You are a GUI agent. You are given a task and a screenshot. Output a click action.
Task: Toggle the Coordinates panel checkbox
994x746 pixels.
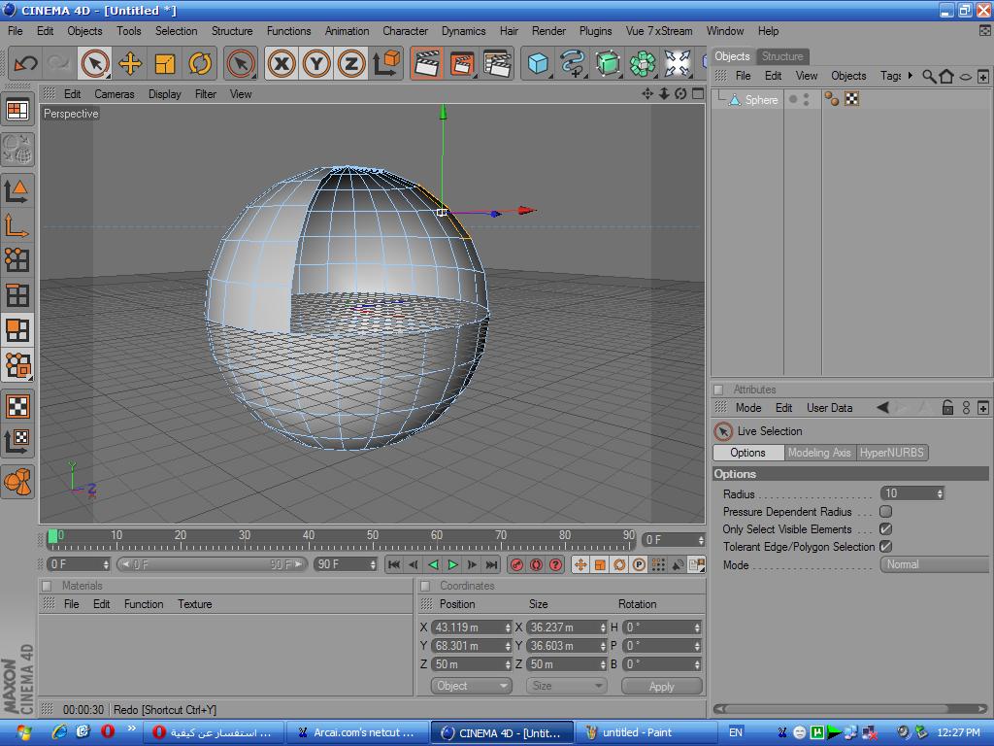pyautogui.click(x=425, y=586)
